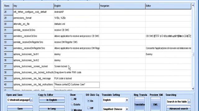Click the browse button beside C:\AndroidLanguage path
Screen dimensions: 199x111
click(x=31, y=100)
